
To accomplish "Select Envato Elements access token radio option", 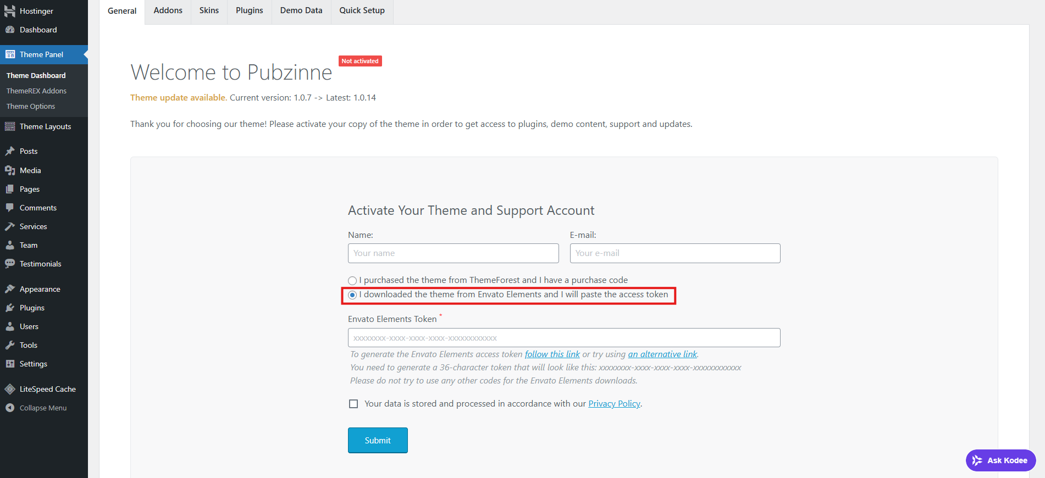I will point(352,295).
